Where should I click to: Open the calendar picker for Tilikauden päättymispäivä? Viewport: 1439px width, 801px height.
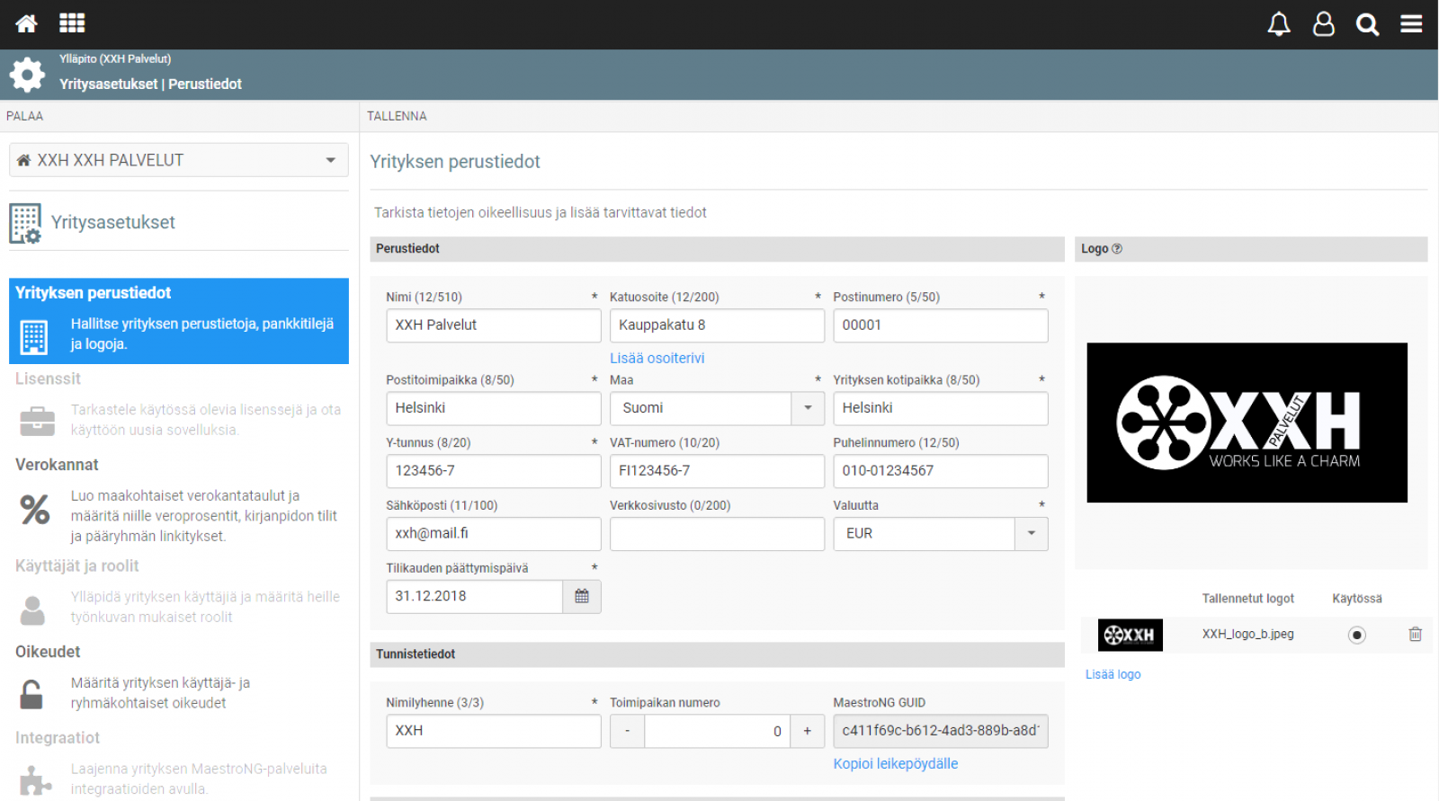582,597
